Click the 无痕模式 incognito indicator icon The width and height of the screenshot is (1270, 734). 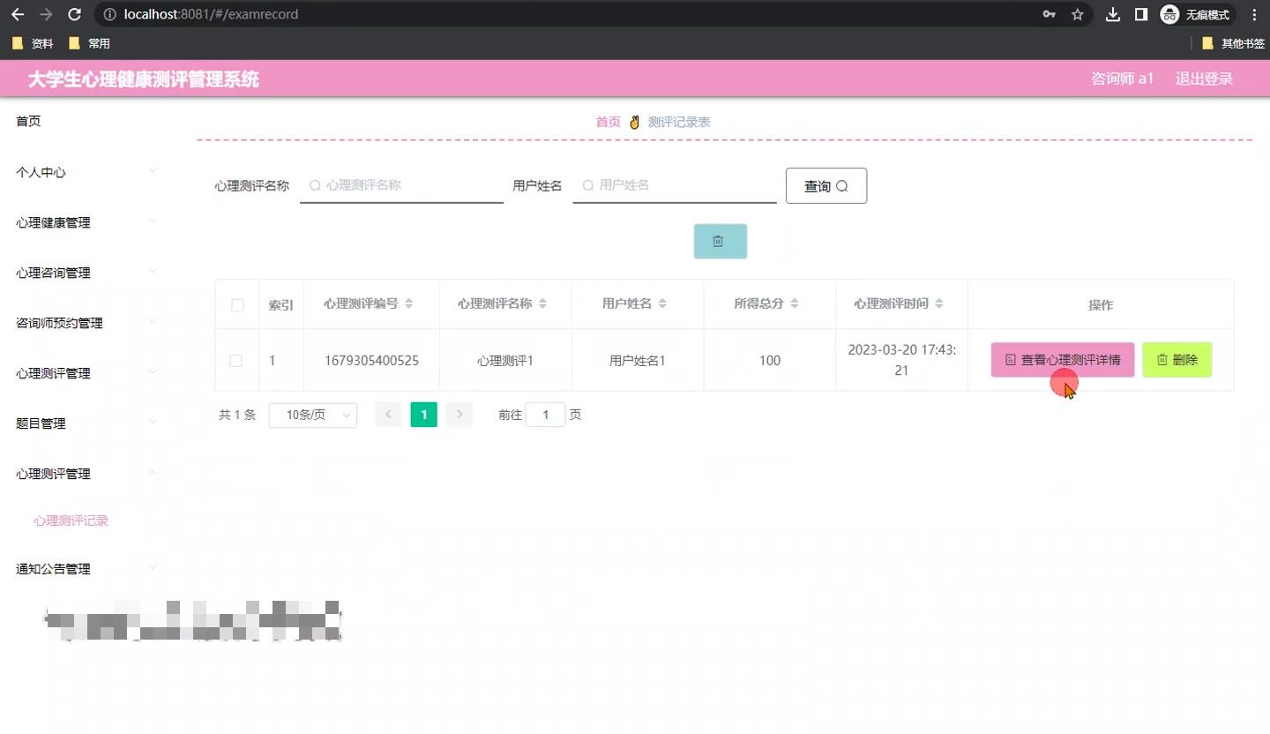click(x=1169, y=14)
